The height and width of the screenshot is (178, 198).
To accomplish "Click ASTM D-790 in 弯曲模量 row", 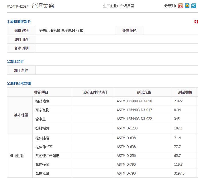I will click(126, 173).
